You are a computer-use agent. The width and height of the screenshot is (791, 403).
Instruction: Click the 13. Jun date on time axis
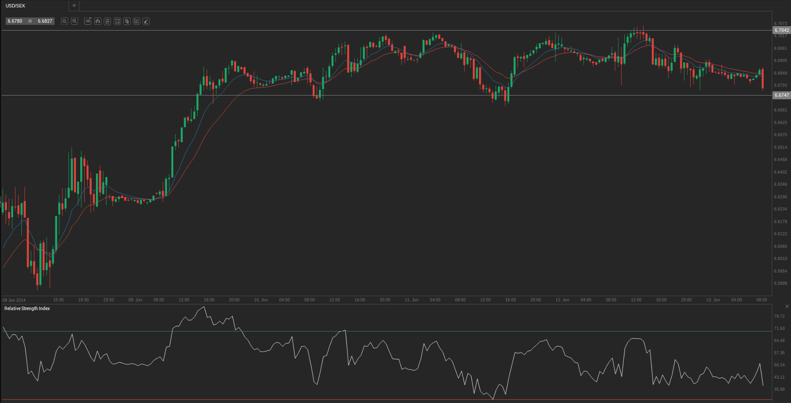click(713, 300)
